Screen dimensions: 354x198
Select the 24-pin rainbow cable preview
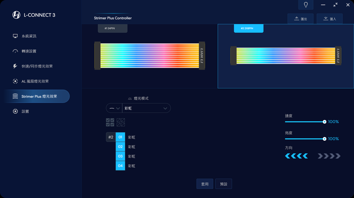coord(149,55)
